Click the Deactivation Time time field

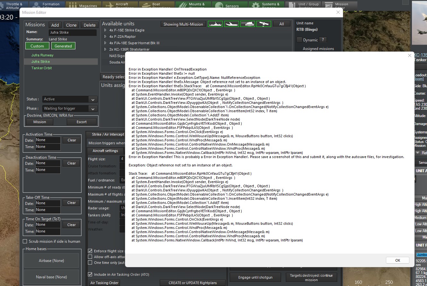coord(47,170)
